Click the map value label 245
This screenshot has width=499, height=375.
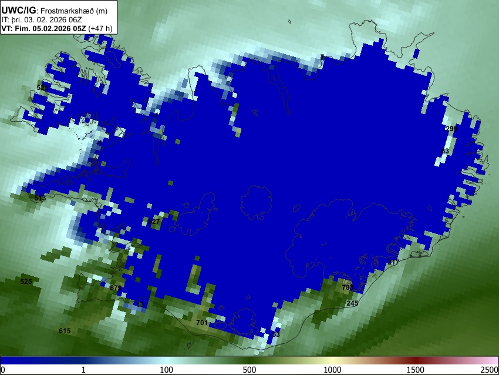coord(352,303)
